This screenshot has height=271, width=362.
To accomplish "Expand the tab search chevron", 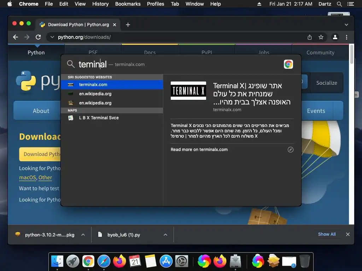I will [x=346, y=25].
